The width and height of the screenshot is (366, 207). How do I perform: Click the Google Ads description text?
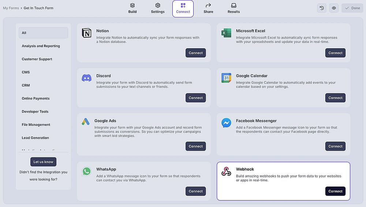pos(148,132)
